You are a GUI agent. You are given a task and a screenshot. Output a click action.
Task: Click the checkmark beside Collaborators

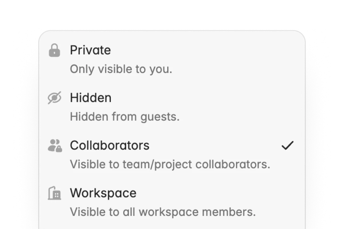tap(287, 145)
